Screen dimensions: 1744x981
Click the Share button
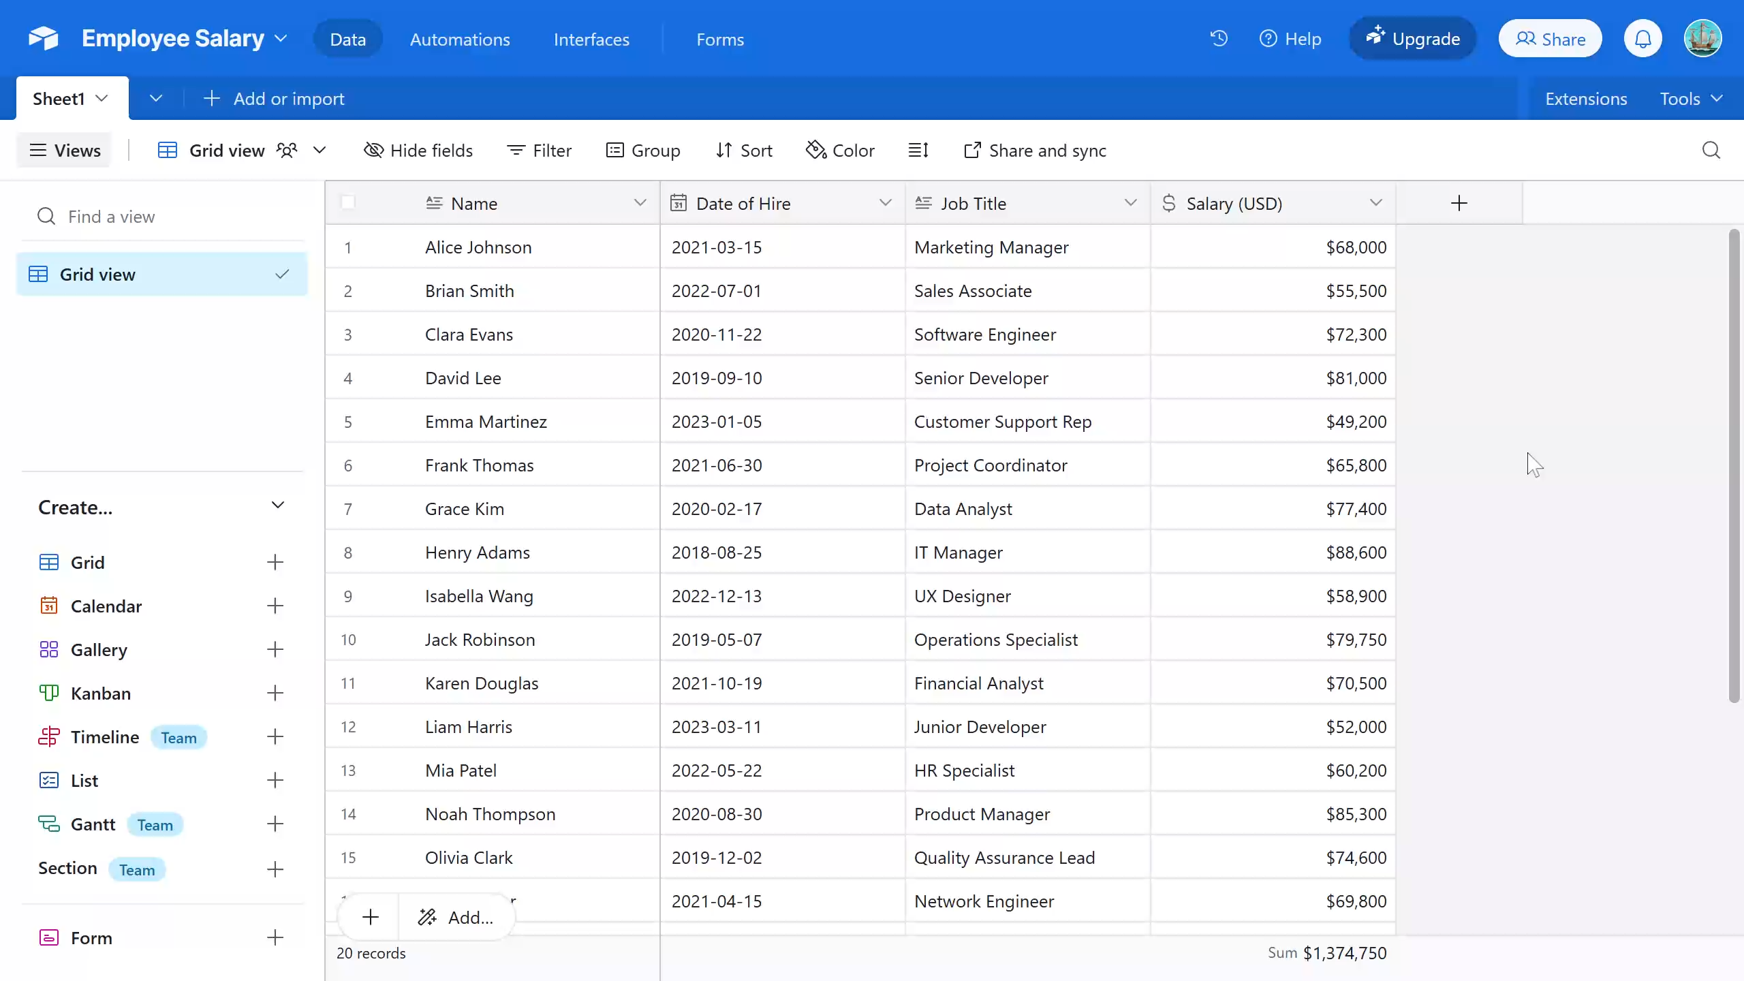[1550, 39]
